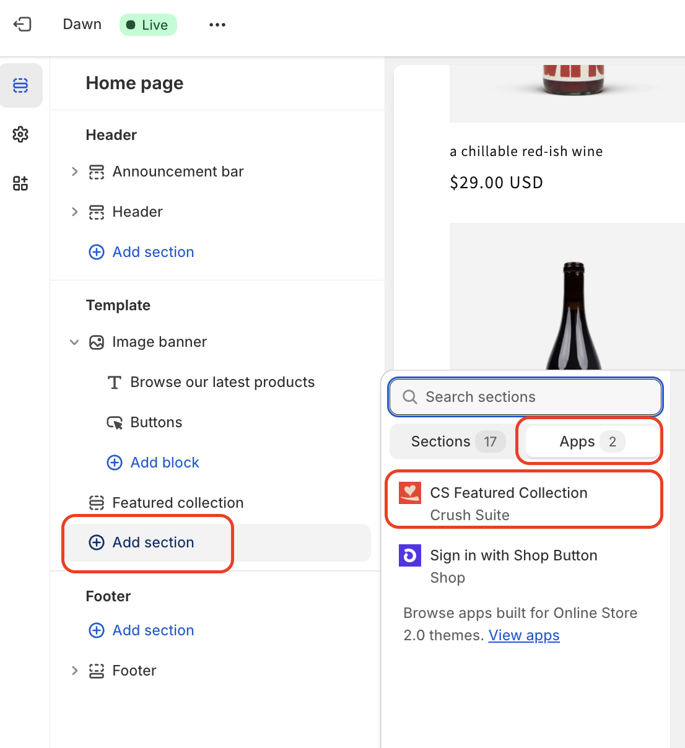Select the Sections sidebar icon

pyautogui.click(x=20, y=85)
